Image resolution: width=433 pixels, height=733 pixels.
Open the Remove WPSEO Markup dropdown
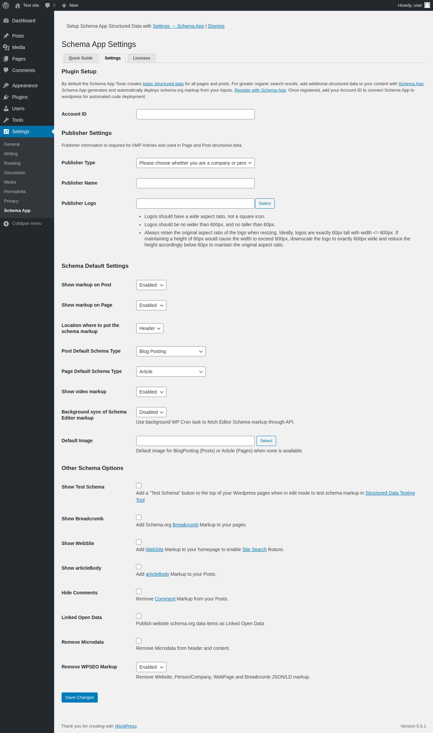tap(151, 667)
